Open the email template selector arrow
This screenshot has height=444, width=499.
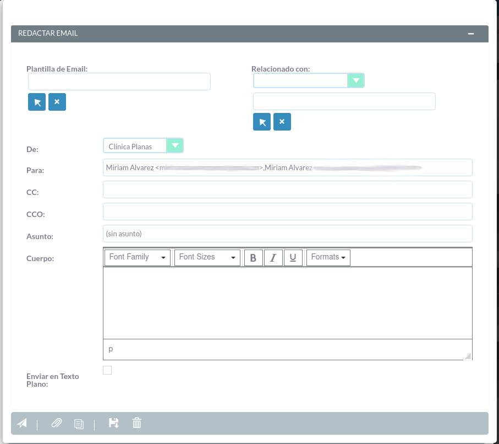point(36,101)
